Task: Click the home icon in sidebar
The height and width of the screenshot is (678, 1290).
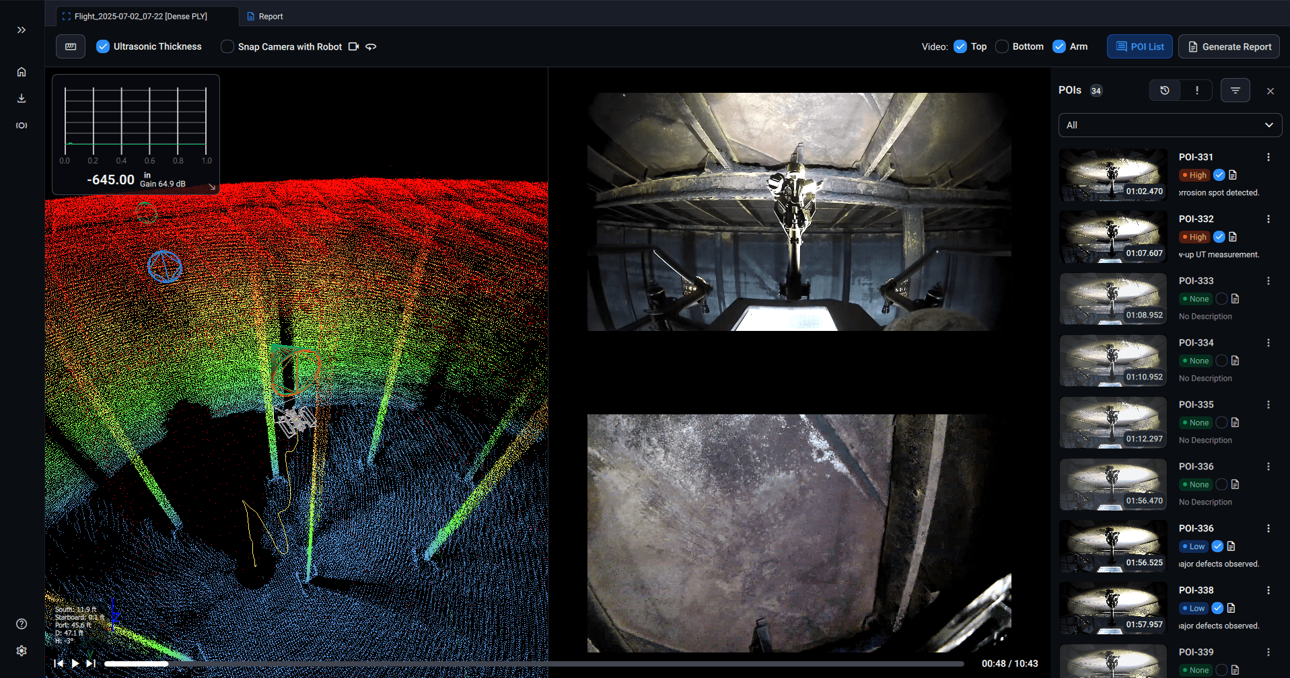Action: [x=22, y=72]
